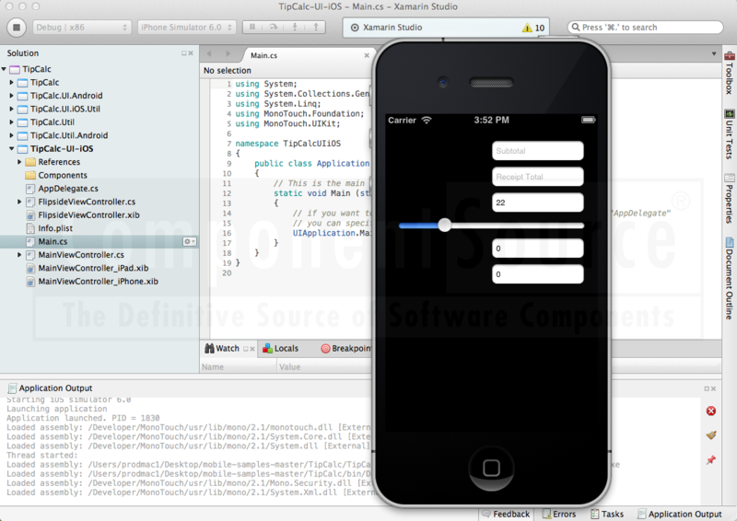Open the Tasks pad
The image size is (737, 521).
(x=607, y=514)
